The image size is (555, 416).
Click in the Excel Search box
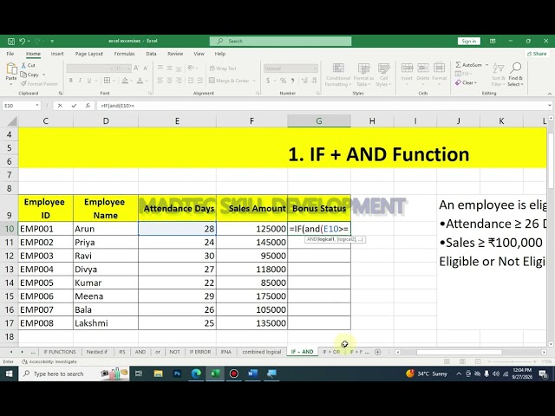pyautogui.click(x=280, y=41)
